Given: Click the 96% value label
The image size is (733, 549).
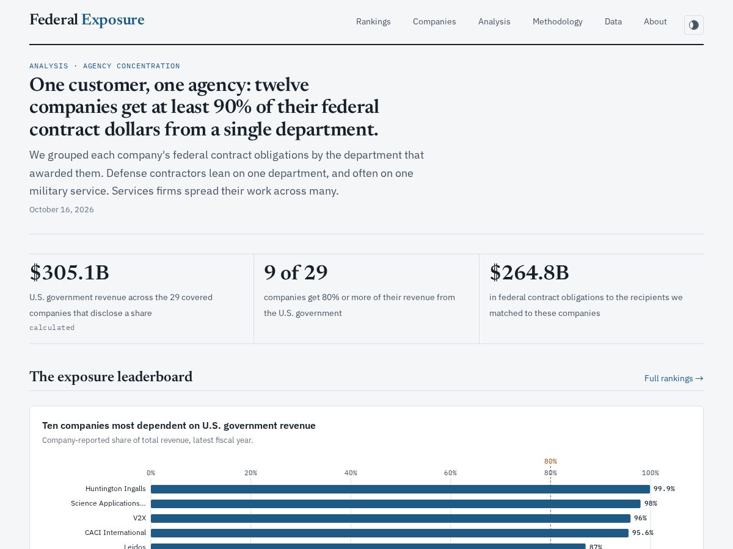Looking at the screenshot, I should tap(640, 518).
